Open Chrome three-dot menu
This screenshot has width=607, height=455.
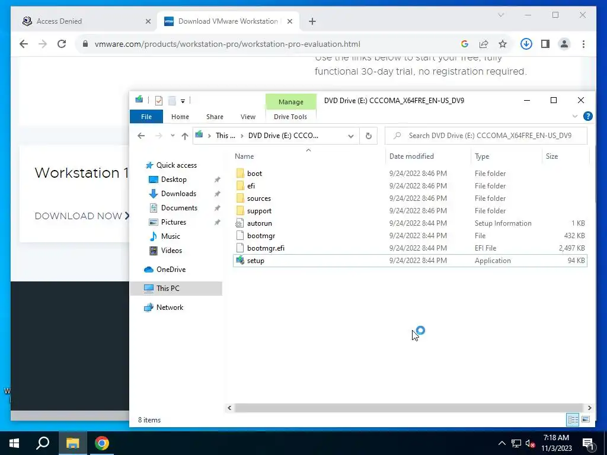click(x=583, y=44)
